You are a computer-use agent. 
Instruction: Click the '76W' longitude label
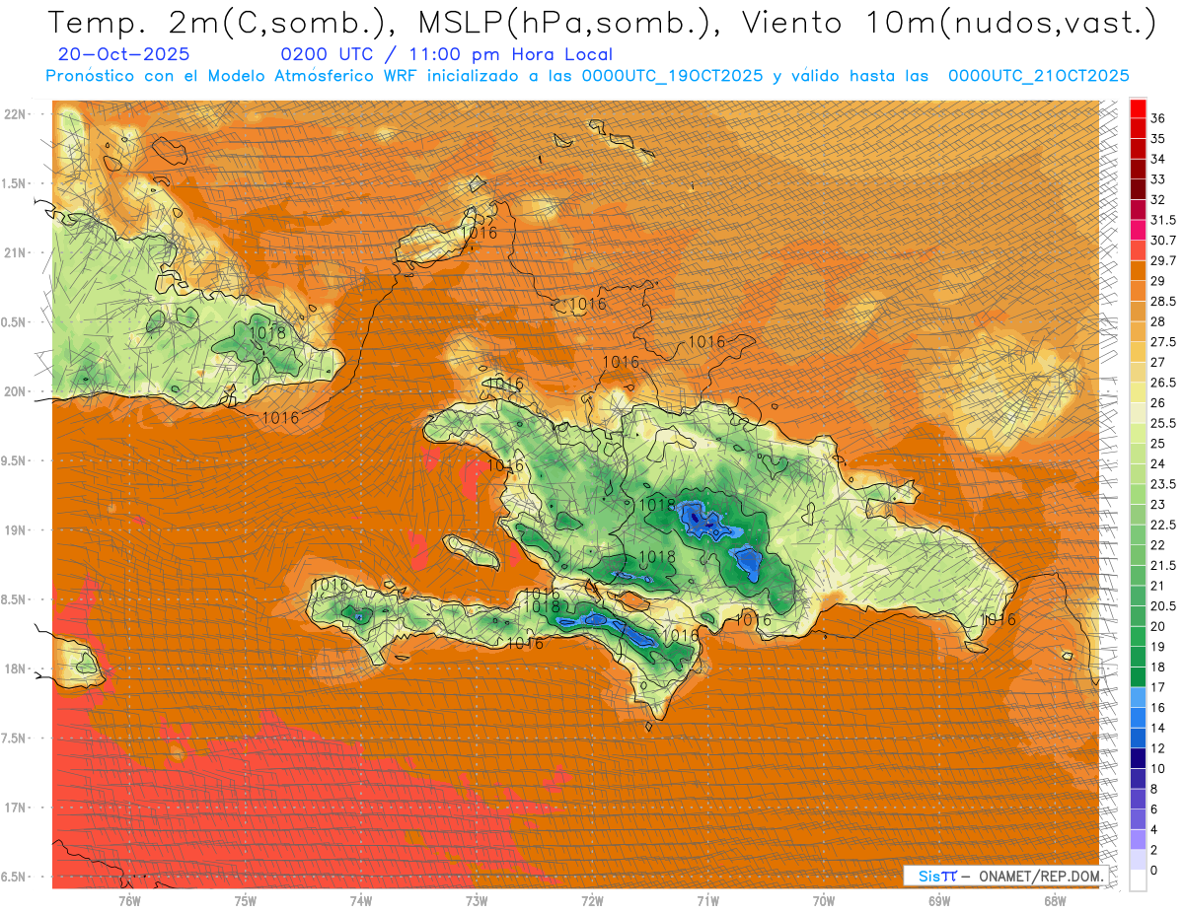[x=129, y=900]
